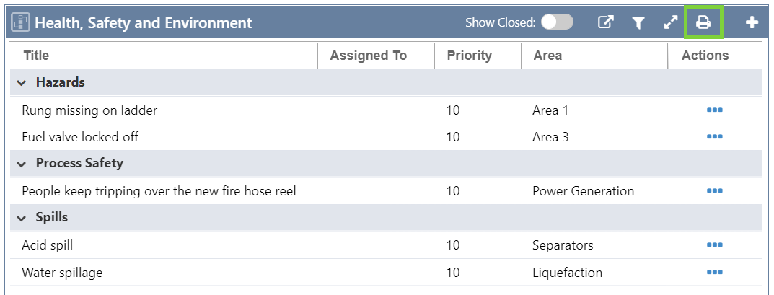Click the Assigned To column header
The height and width of the screenshot is (295, 774).
368,56
